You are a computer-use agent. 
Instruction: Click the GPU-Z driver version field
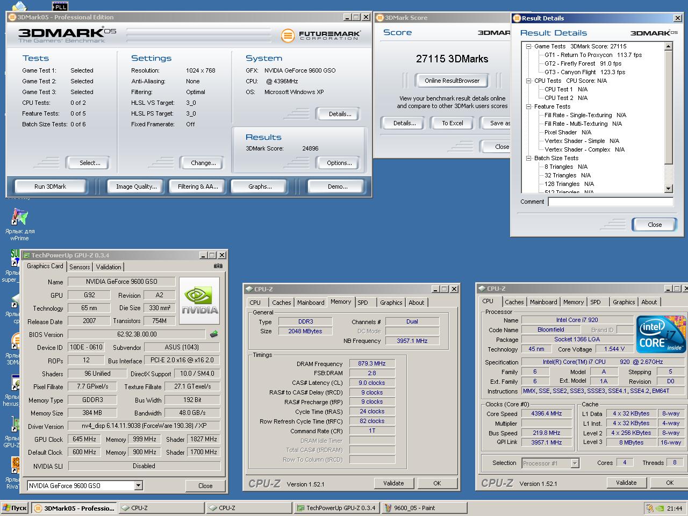[x=144, y=426]
